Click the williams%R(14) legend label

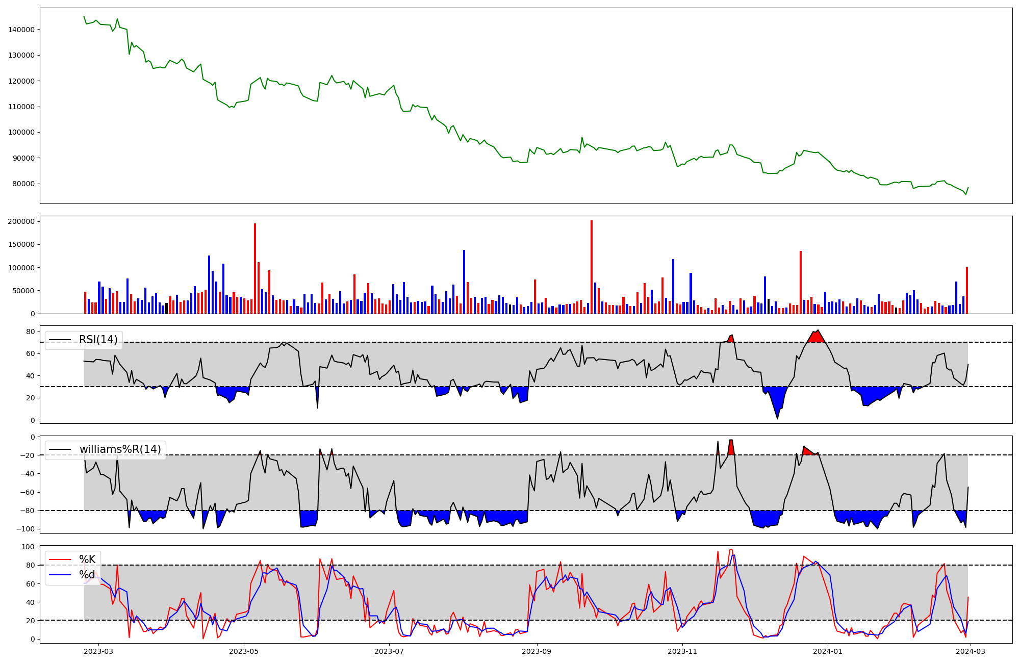(120, 449)
